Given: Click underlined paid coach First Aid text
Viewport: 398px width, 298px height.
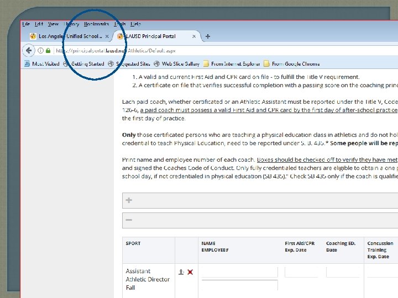Looking at the screenshot, I should point(269,110).
